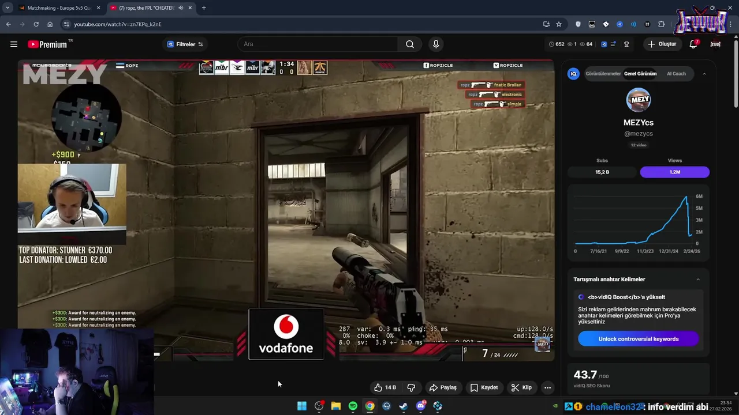Start voice search with microphone icon
Screen dimensions: 739x415
pos(436,44)
